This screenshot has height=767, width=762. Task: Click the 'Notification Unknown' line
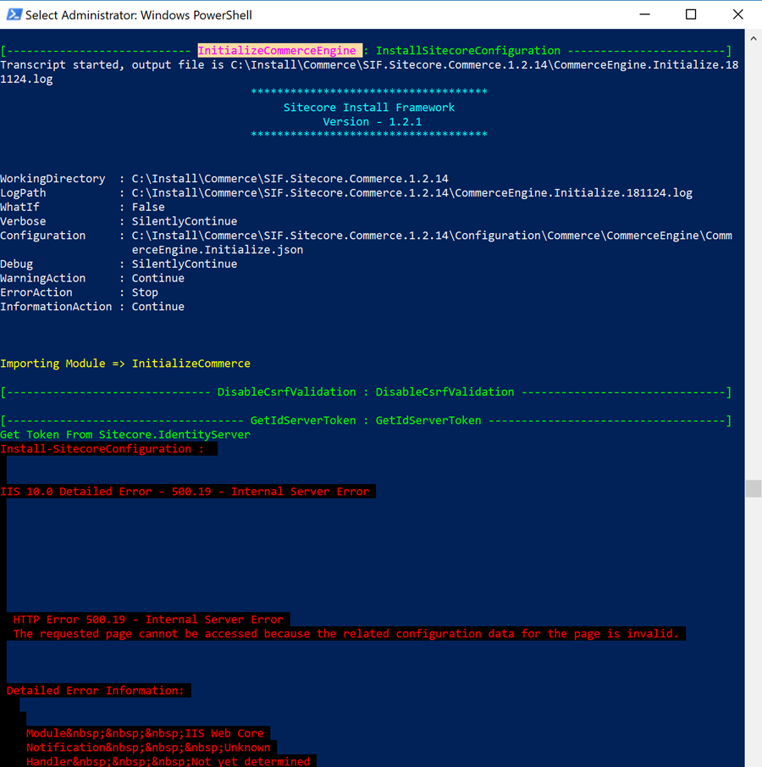click(148, 747)
